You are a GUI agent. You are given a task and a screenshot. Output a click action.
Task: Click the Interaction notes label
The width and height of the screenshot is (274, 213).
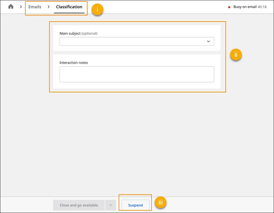(x=74, y=63)
